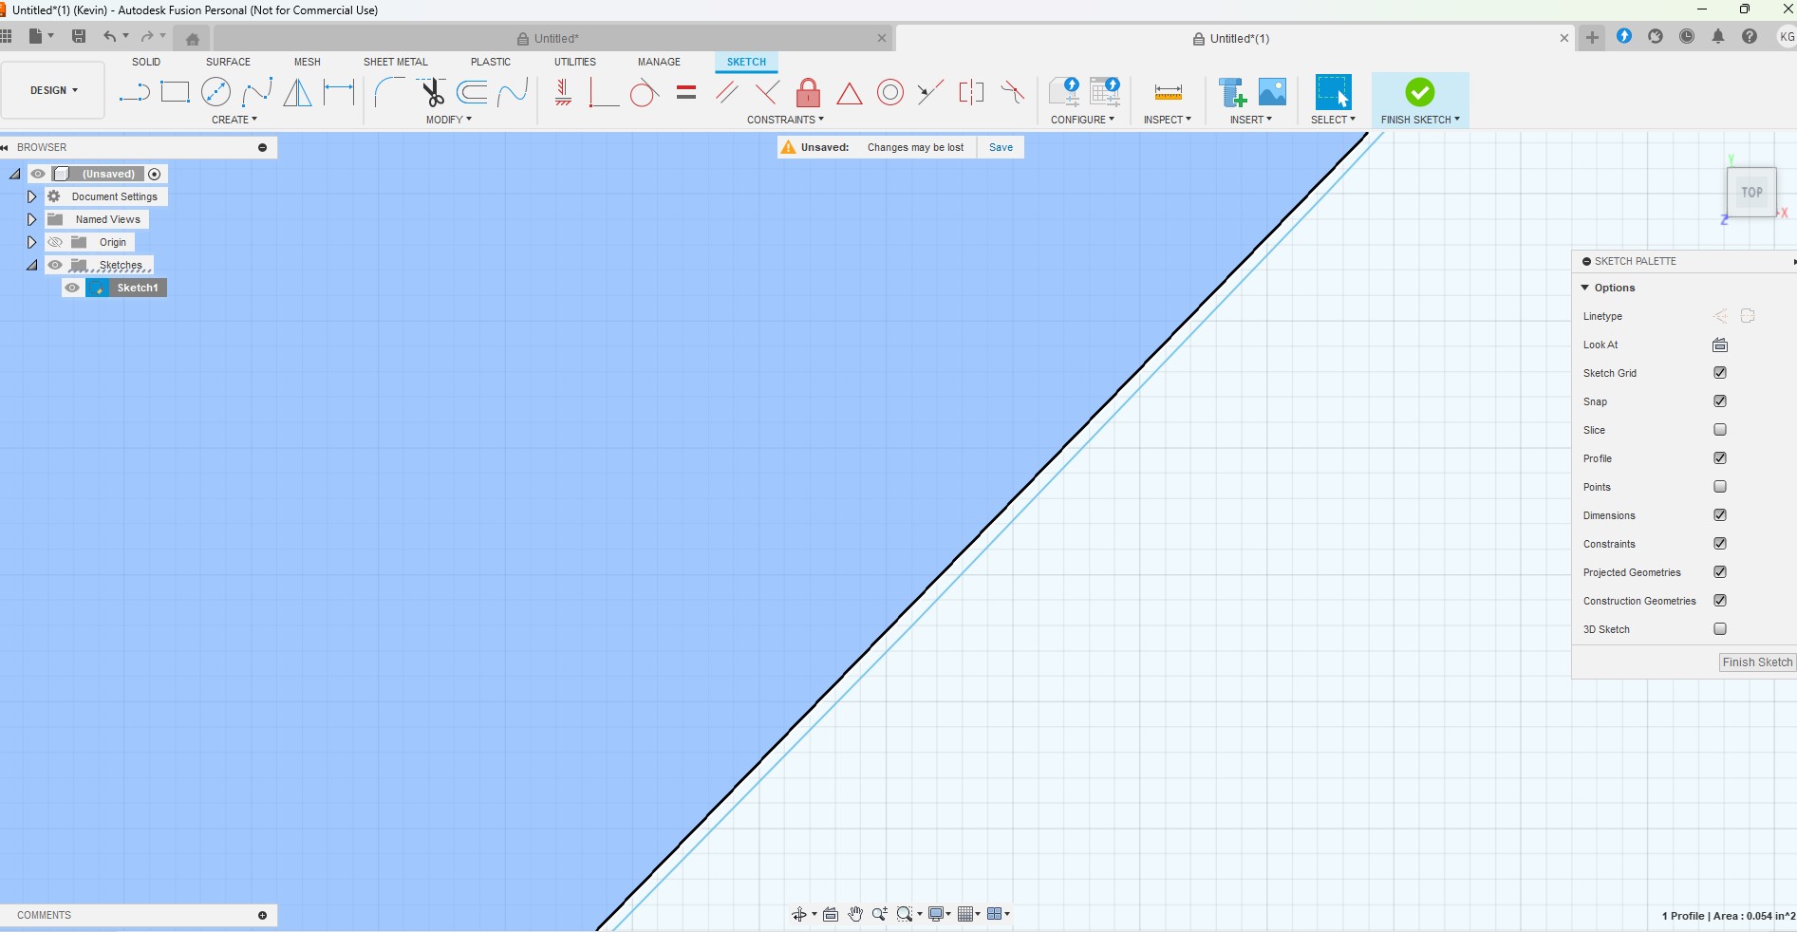Collapse the Sketches tree node

pyautogui.click(x=31, y=265)
